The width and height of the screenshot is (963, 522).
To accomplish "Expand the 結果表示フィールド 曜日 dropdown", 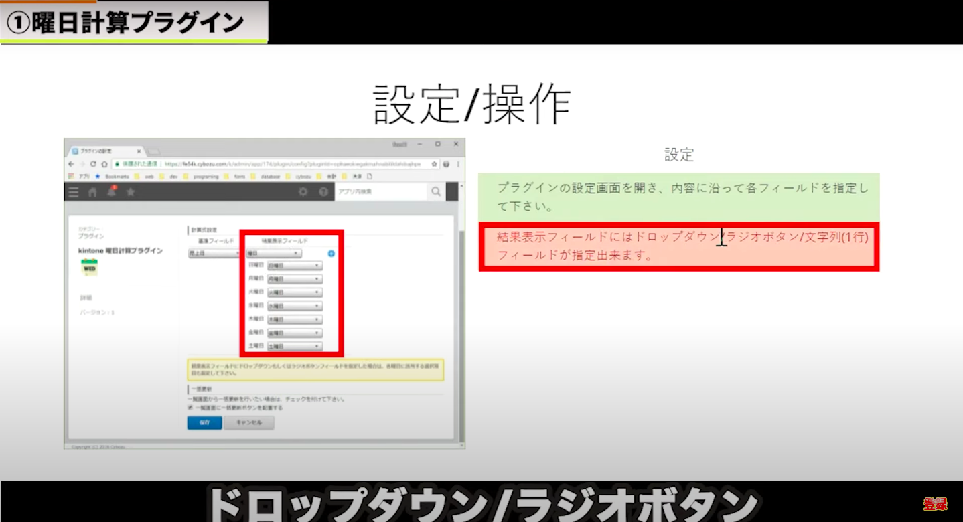I will (x=273, y=254).
